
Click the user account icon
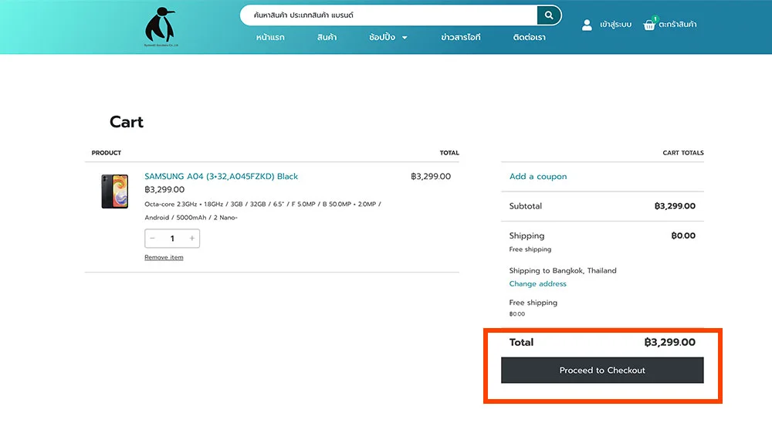(x=587, y=25)
